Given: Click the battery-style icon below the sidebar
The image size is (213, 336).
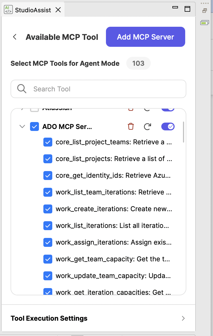Looking at the screenshot, I should point(205,23).
